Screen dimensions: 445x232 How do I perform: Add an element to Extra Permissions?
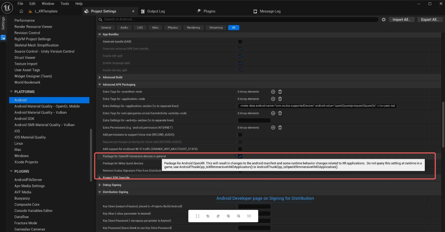click(x=273, y=128)
